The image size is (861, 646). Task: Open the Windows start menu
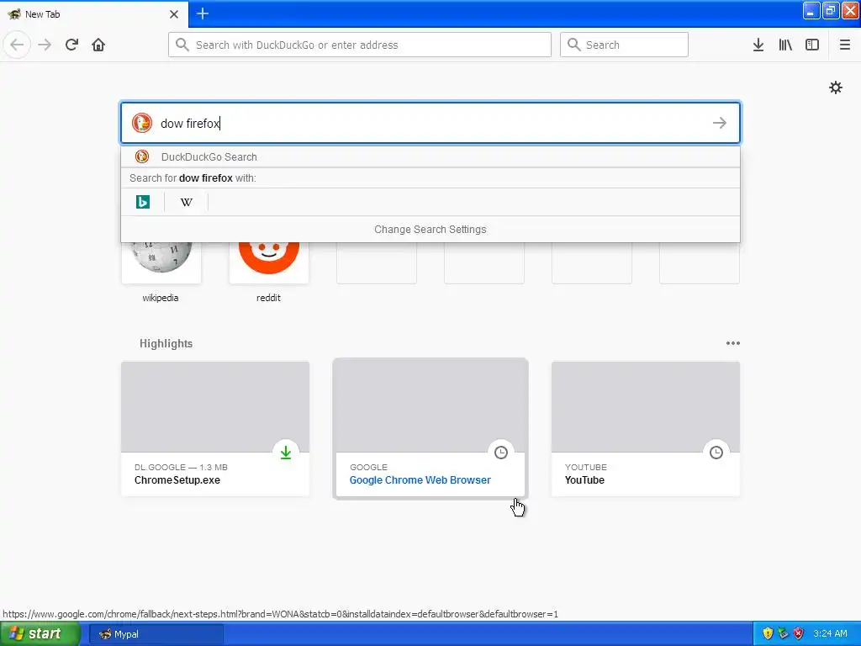pyautogui.click(x=40, y=634)
